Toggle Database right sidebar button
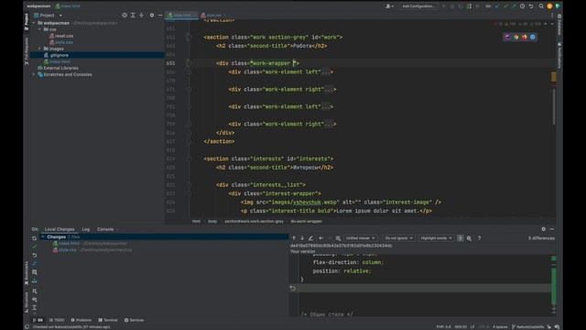Viewport: 586px width, 330px height. tap(559, 25)
